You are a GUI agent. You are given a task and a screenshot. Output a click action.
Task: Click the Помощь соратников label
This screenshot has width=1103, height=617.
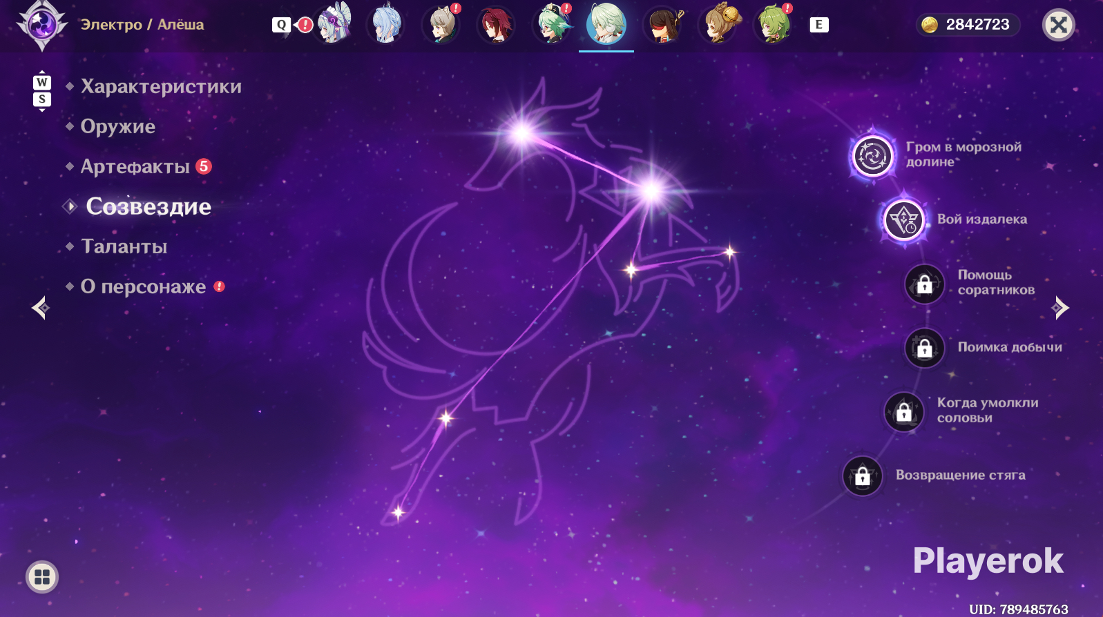[x=996, y=282]
